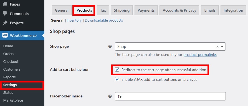The width and height of the screenshot is (248, 106).
Task: Toggle Redirect to the cart page checkbox
Action: tap(117, 69)
